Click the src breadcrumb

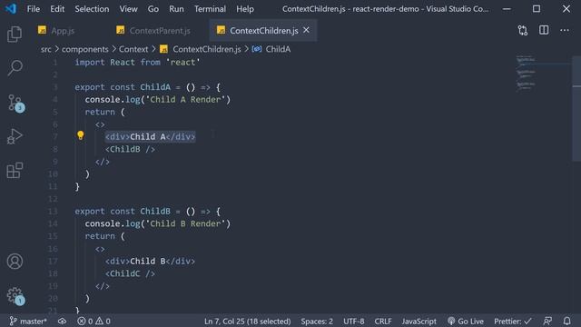point(46,49)
